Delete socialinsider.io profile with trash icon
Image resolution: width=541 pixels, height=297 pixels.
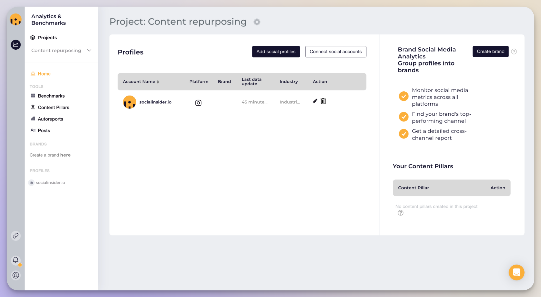coord(323,101)
